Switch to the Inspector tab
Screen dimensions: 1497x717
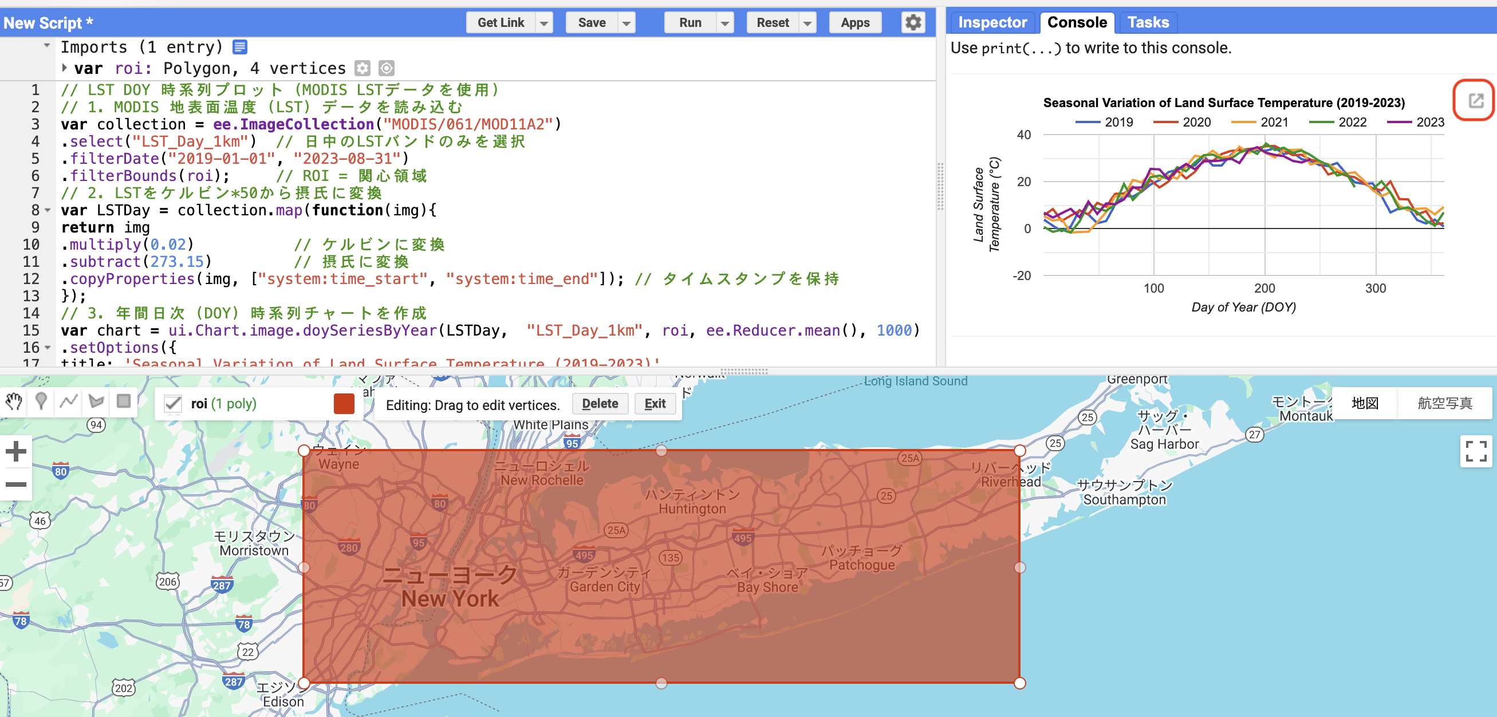click(x=991, y=23)
